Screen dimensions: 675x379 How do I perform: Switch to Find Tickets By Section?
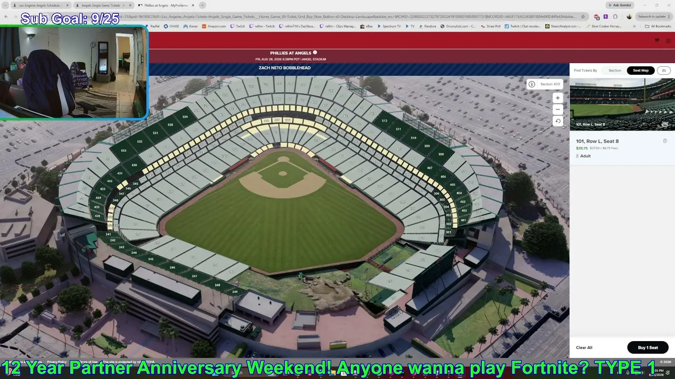coord(615,71)
